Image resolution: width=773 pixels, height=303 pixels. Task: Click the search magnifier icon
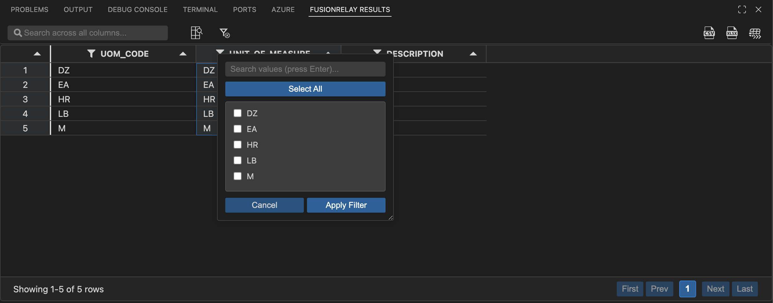18,33
